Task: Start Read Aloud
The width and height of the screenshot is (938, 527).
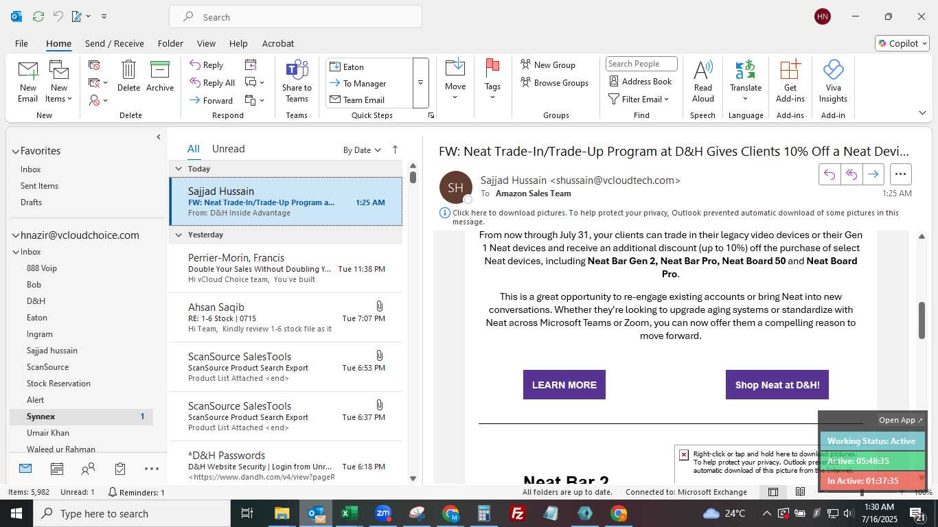Action: 703,82
